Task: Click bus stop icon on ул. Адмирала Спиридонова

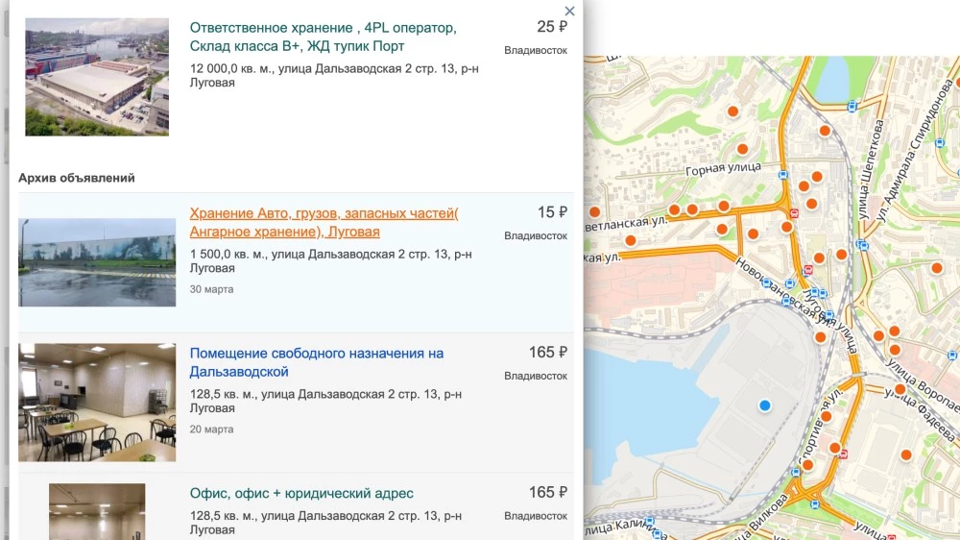Action: (x=940, y=143)
